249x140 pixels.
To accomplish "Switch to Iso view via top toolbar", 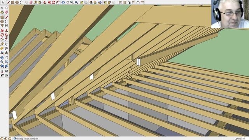I will 121,2.
